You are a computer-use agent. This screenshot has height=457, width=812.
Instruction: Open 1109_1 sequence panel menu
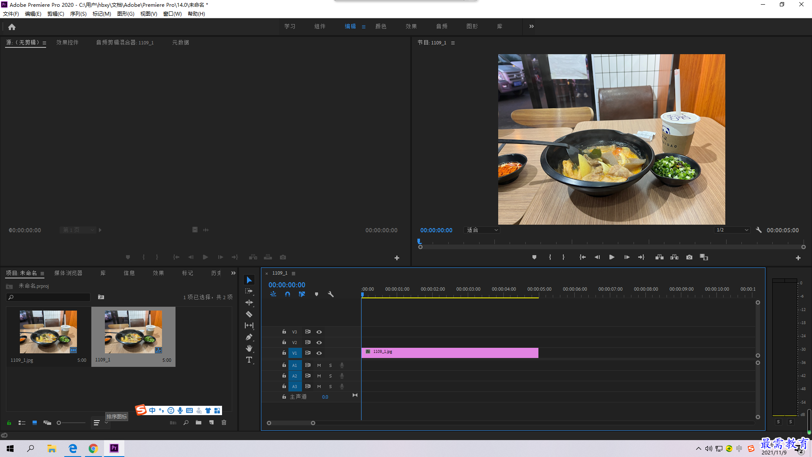pos(294,273)
